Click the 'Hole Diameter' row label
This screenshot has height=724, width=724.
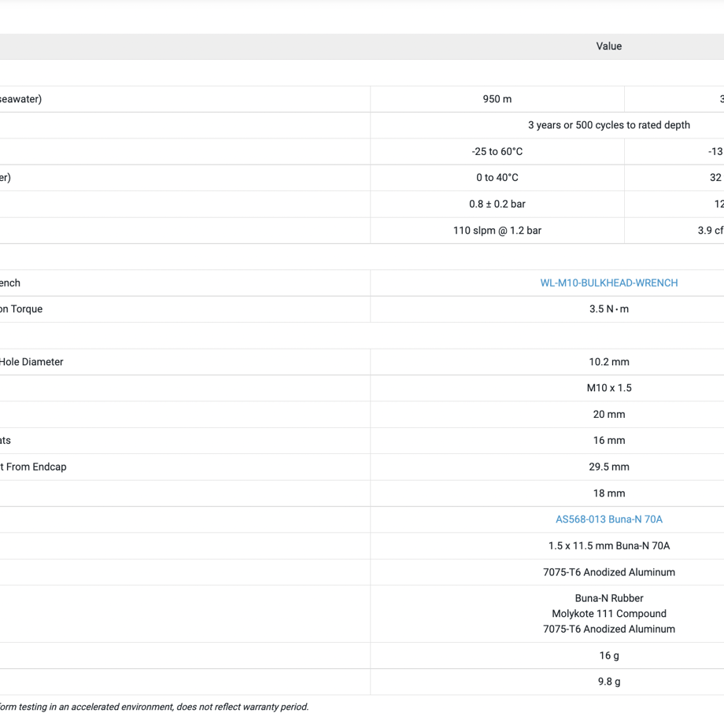pyautogui.click(x=31, y=362)
